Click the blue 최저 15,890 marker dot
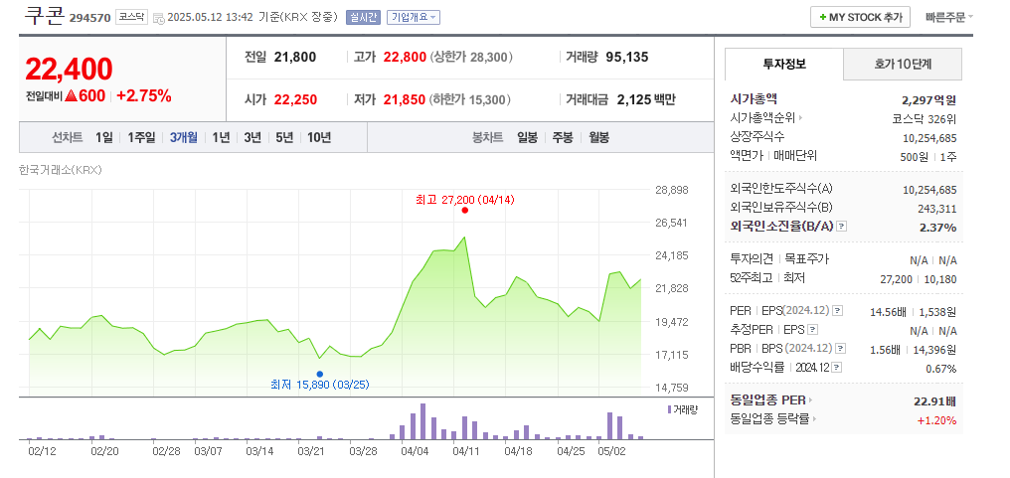 coord(319,374)
